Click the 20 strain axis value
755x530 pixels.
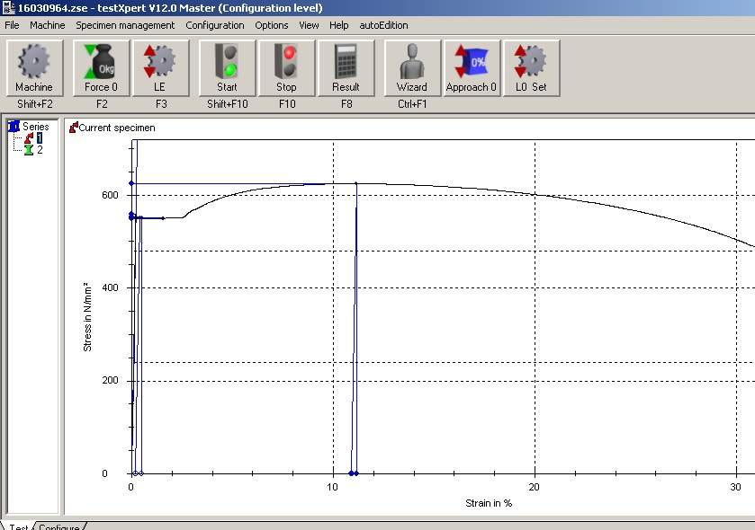click(534, 487)
